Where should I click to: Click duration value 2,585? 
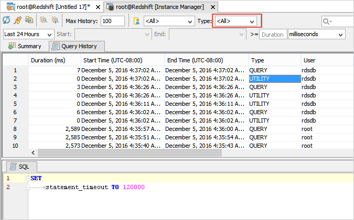click(73, 137)
